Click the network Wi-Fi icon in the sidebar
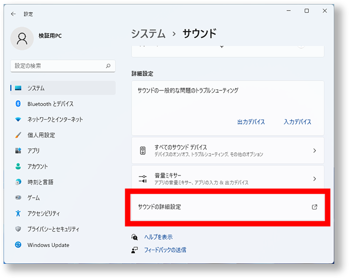This screenshot has width=349, height=278. click(x=18, y=119)
